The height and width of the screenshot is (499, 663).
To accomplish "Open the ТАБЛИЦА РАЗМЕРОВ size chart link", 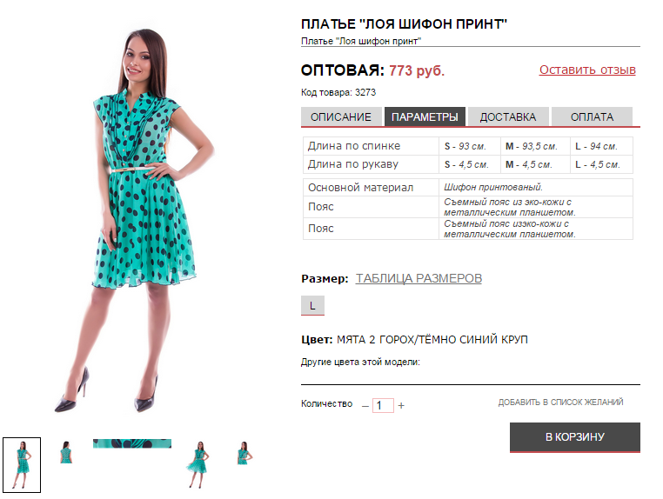I will coord(419,278).
